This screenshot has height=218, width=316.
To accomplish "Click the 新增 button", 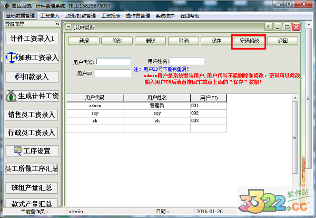I will click(84, 41).
